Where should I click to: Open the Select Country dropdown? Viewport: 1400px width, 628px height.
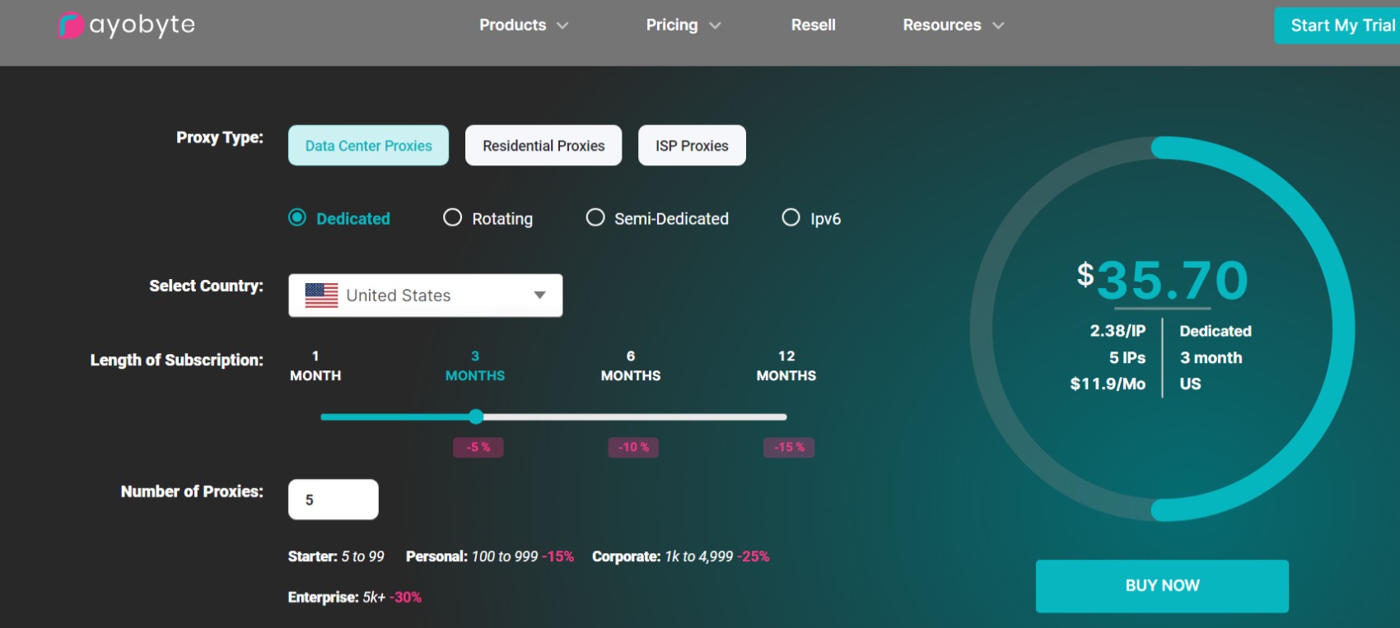click(x=425, y=295)
